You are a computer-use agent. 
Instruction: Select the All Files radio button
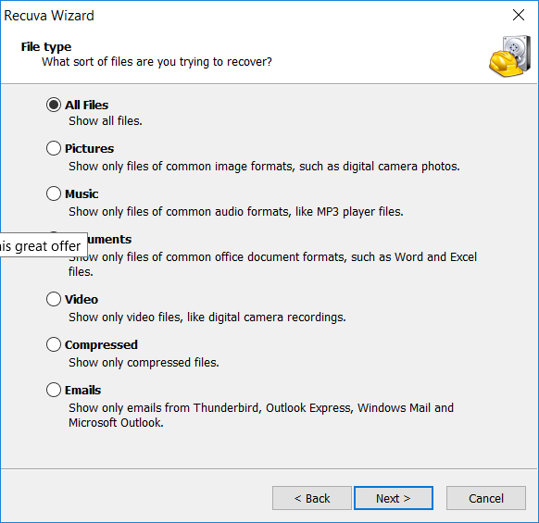click(54, 105)
